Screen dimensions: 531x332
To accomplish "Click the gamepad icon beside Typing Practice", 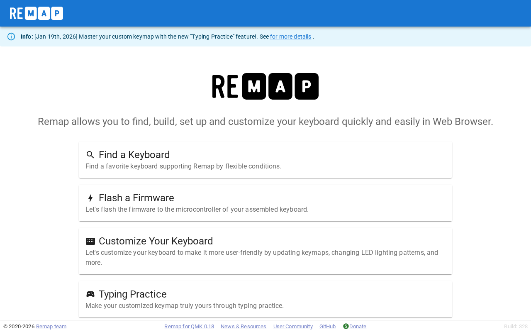I will [x=90, y=294].
